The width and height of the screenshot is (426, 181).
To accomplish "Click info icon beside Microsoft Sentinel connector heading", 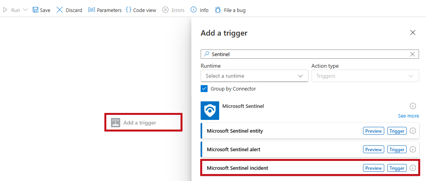I will [413, 106].
